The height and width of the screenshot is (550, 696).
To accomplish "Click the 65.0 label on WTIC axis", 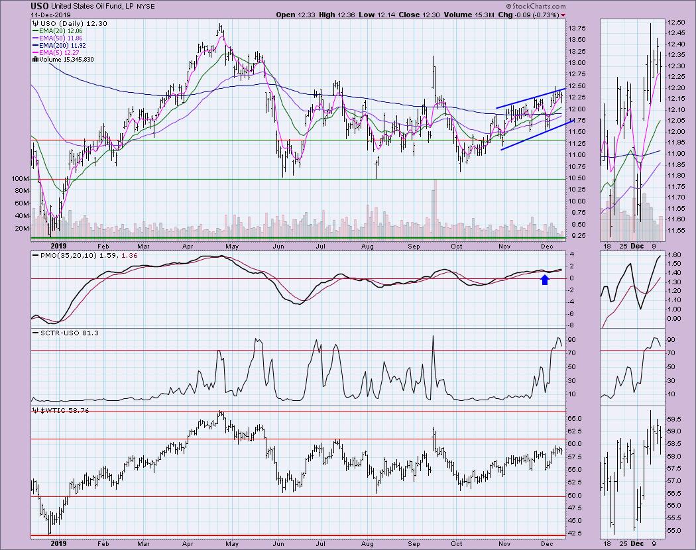I will (x=575, y=419).
